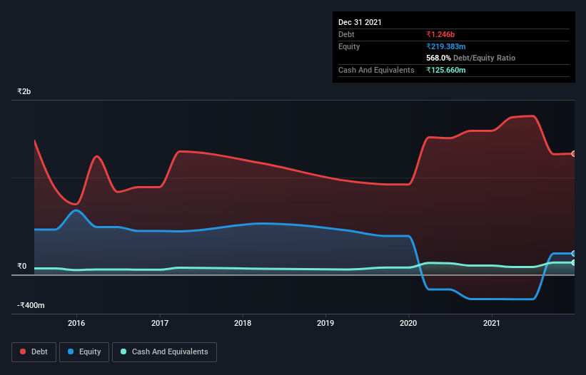Click the ₹219.383m equity value

click(446, 46)
